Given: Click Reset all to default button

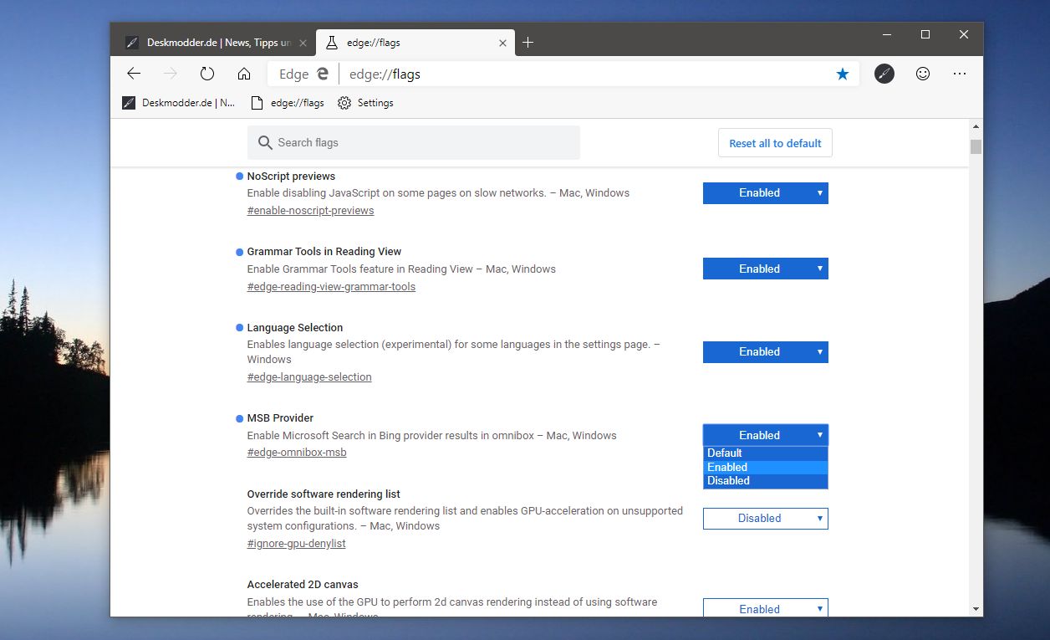Looking at the screenshot, I should (x=775, y=143).
